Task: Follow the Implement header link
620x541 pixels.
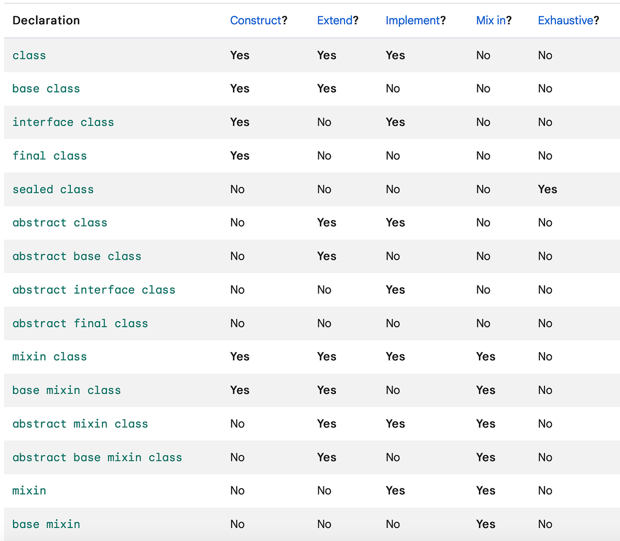Action: click(412, 21)
